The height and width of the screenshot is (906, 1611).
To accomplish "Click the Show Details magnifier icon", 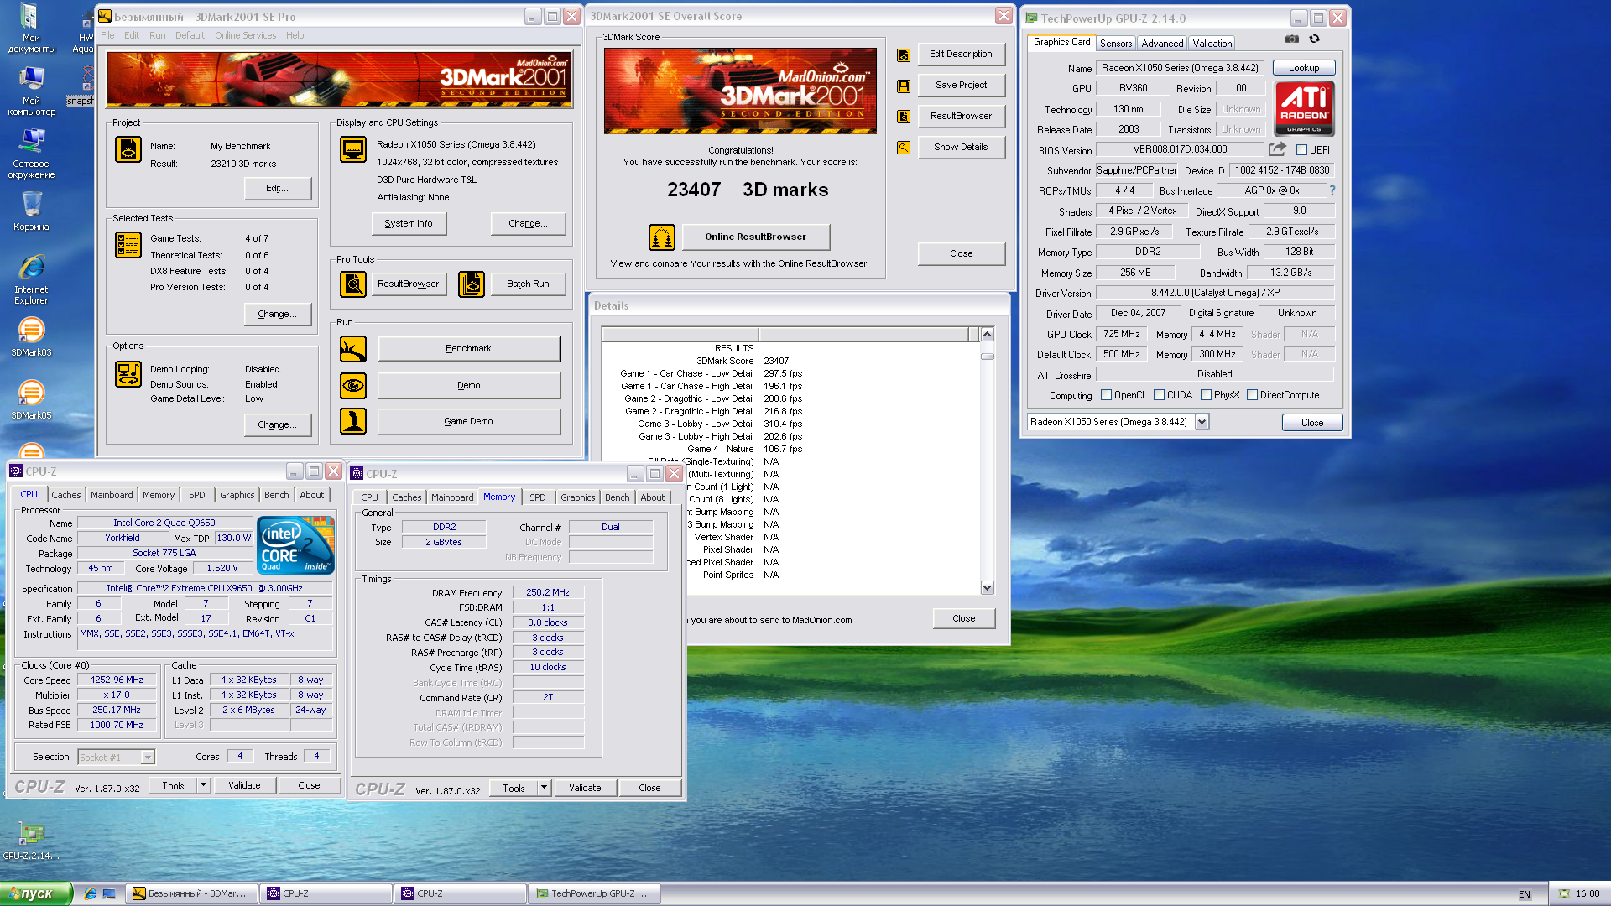I will [x=904, y=148].
